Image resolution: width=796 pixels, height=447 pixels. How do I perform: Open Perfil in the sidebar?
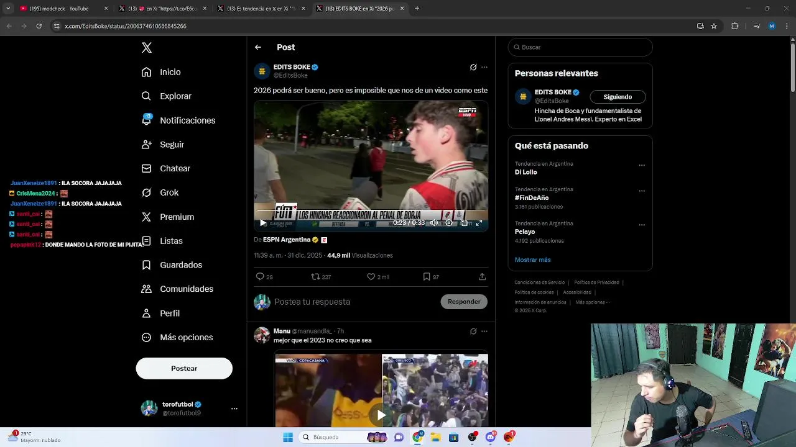tap(160, 313)
